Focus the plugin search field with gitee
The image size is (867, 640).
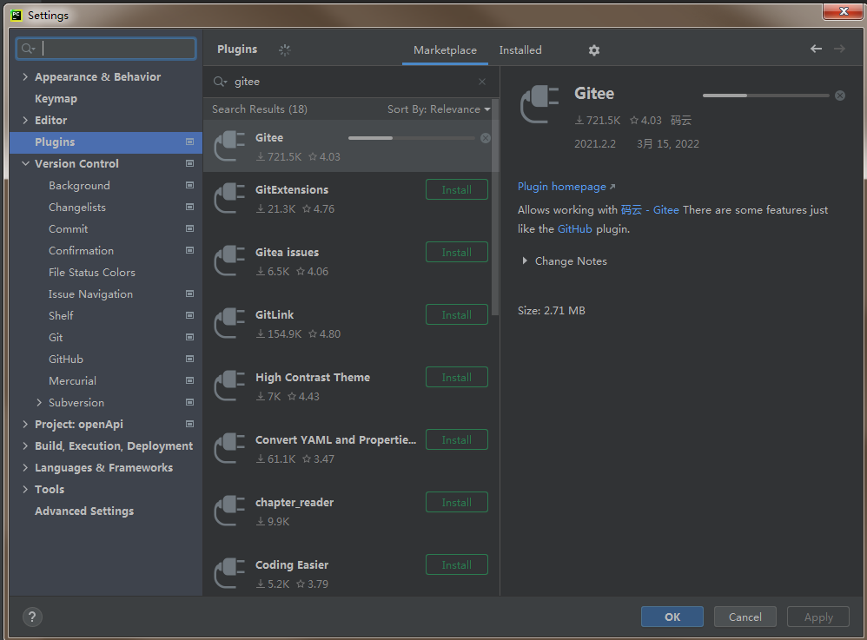coord(351,82)
